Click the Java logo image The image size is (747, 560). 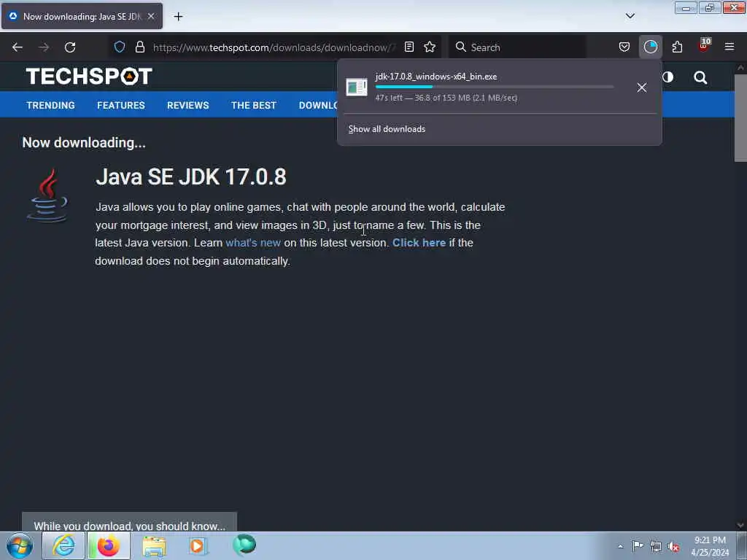tap(47, 195)
